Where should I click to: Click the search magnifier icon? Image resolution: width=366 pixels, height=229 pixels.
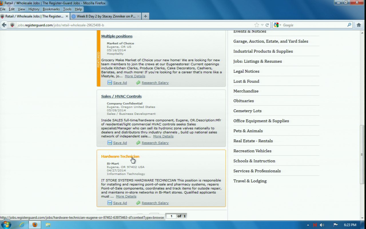(349, 25)
